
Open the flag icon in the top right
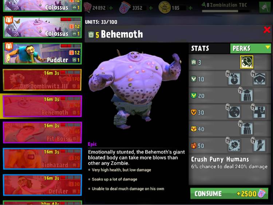pyautogui.click(x=265, y=7)
